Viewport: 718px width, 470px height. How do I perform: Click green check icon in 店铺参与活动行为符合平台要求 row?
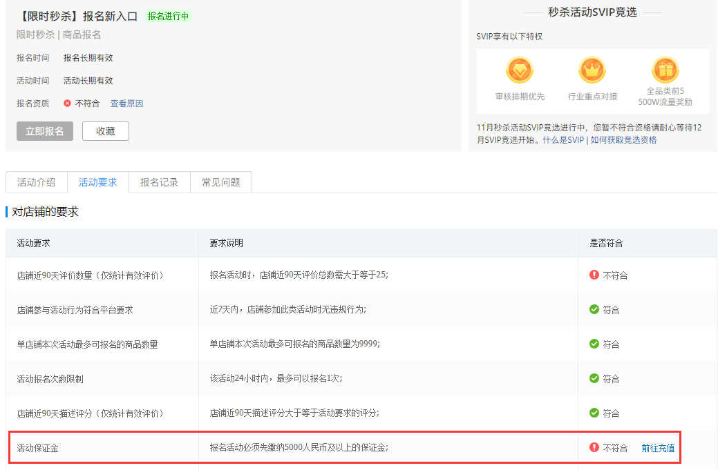594,309
